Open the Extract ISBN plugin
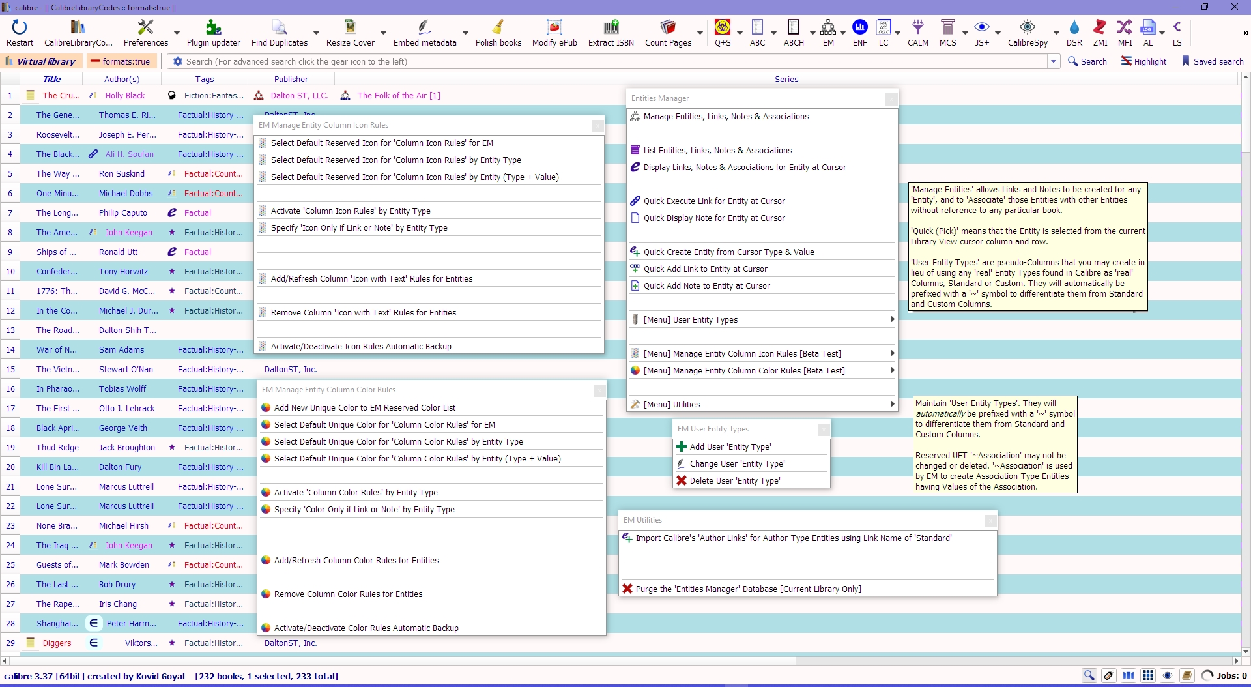The image size is (1251, 687). [x=611, y=33]
